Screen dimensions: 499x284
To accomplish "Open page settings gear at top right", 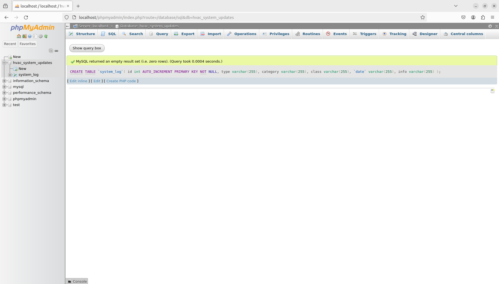I will 490,26.
